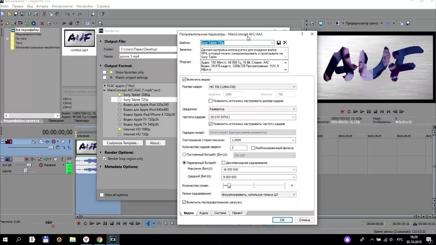Click the Отмена button

pyautogui.click(x=305, y=220)
